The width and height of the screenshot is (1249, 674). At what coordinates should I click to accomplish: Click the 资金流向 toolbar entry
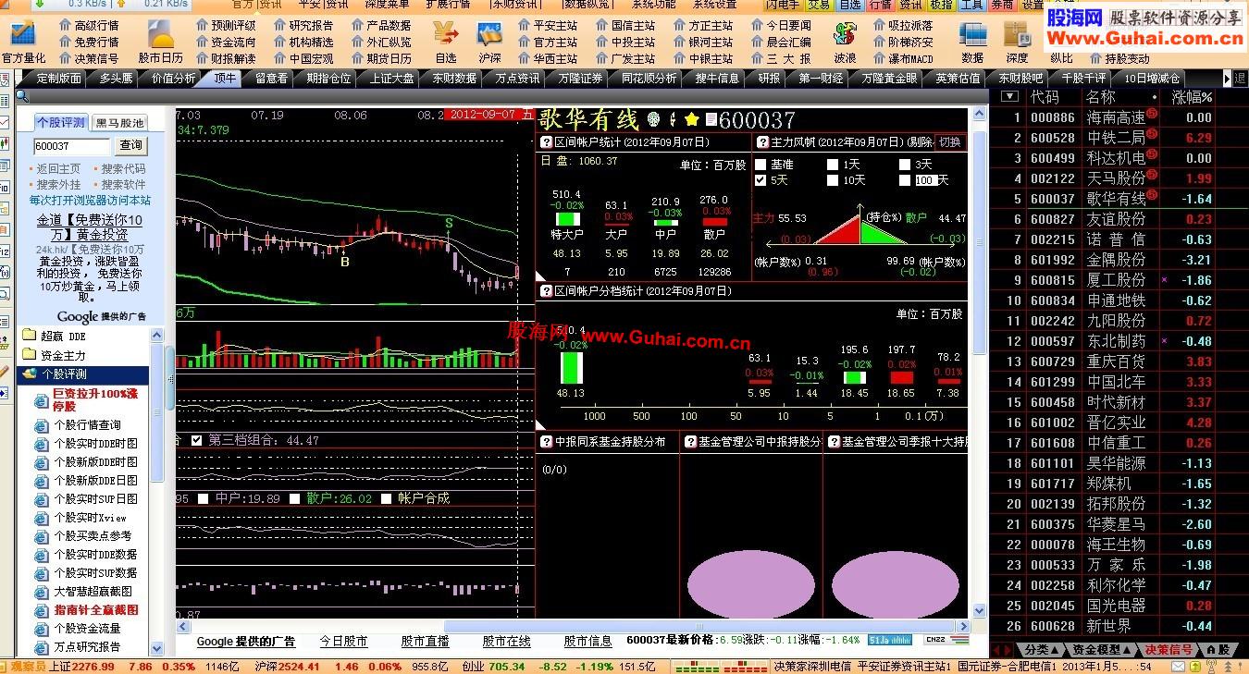(x=226, y=42)
